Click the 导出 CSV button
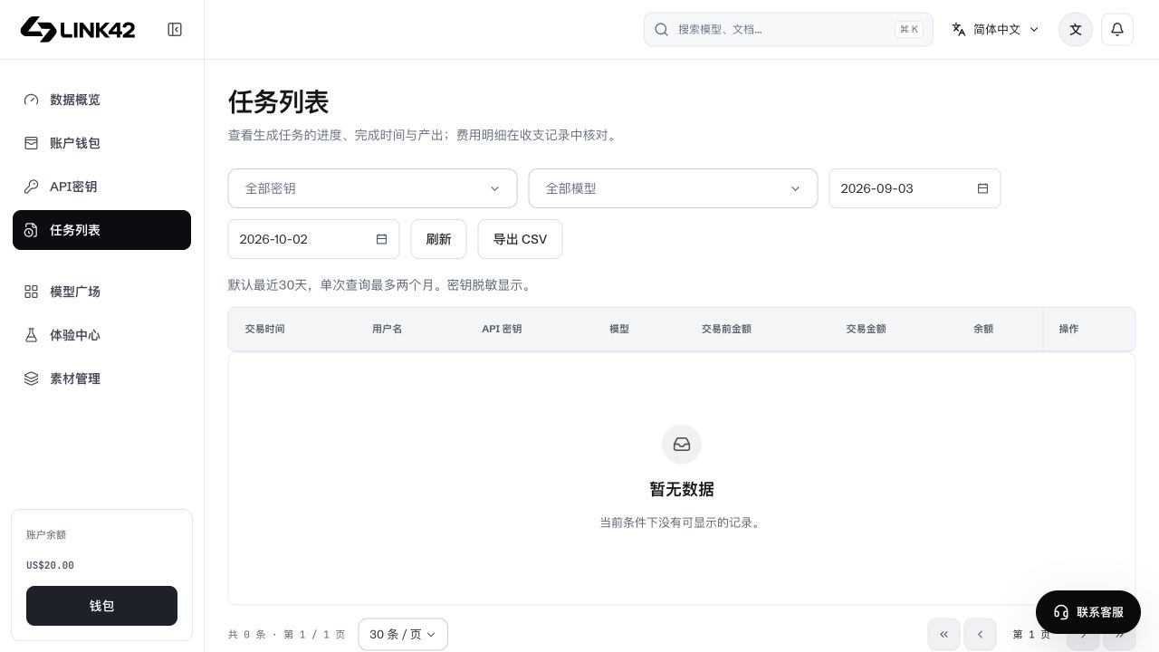This screenshot has height=652, width=1159. 520,239
